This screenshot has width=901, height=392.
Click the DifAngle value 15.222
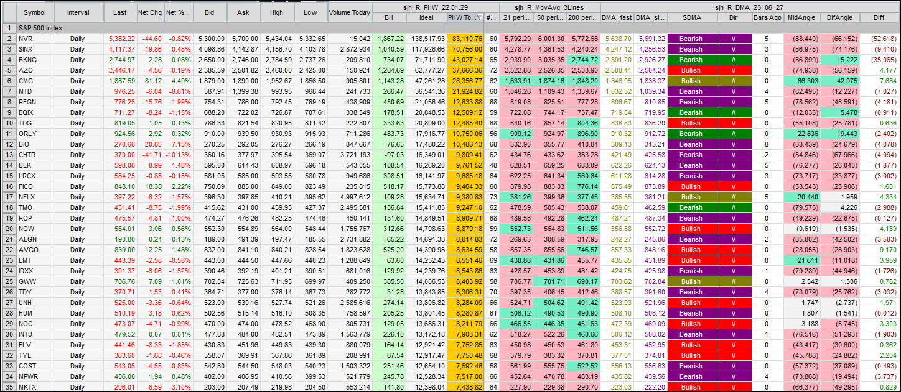tap(840, 60)
